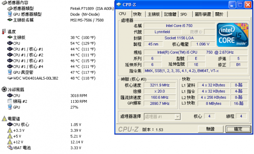Screen dimensions: 254x154
Task: Click the CPU #1 core #2 icon
Action: pos(10,55)
